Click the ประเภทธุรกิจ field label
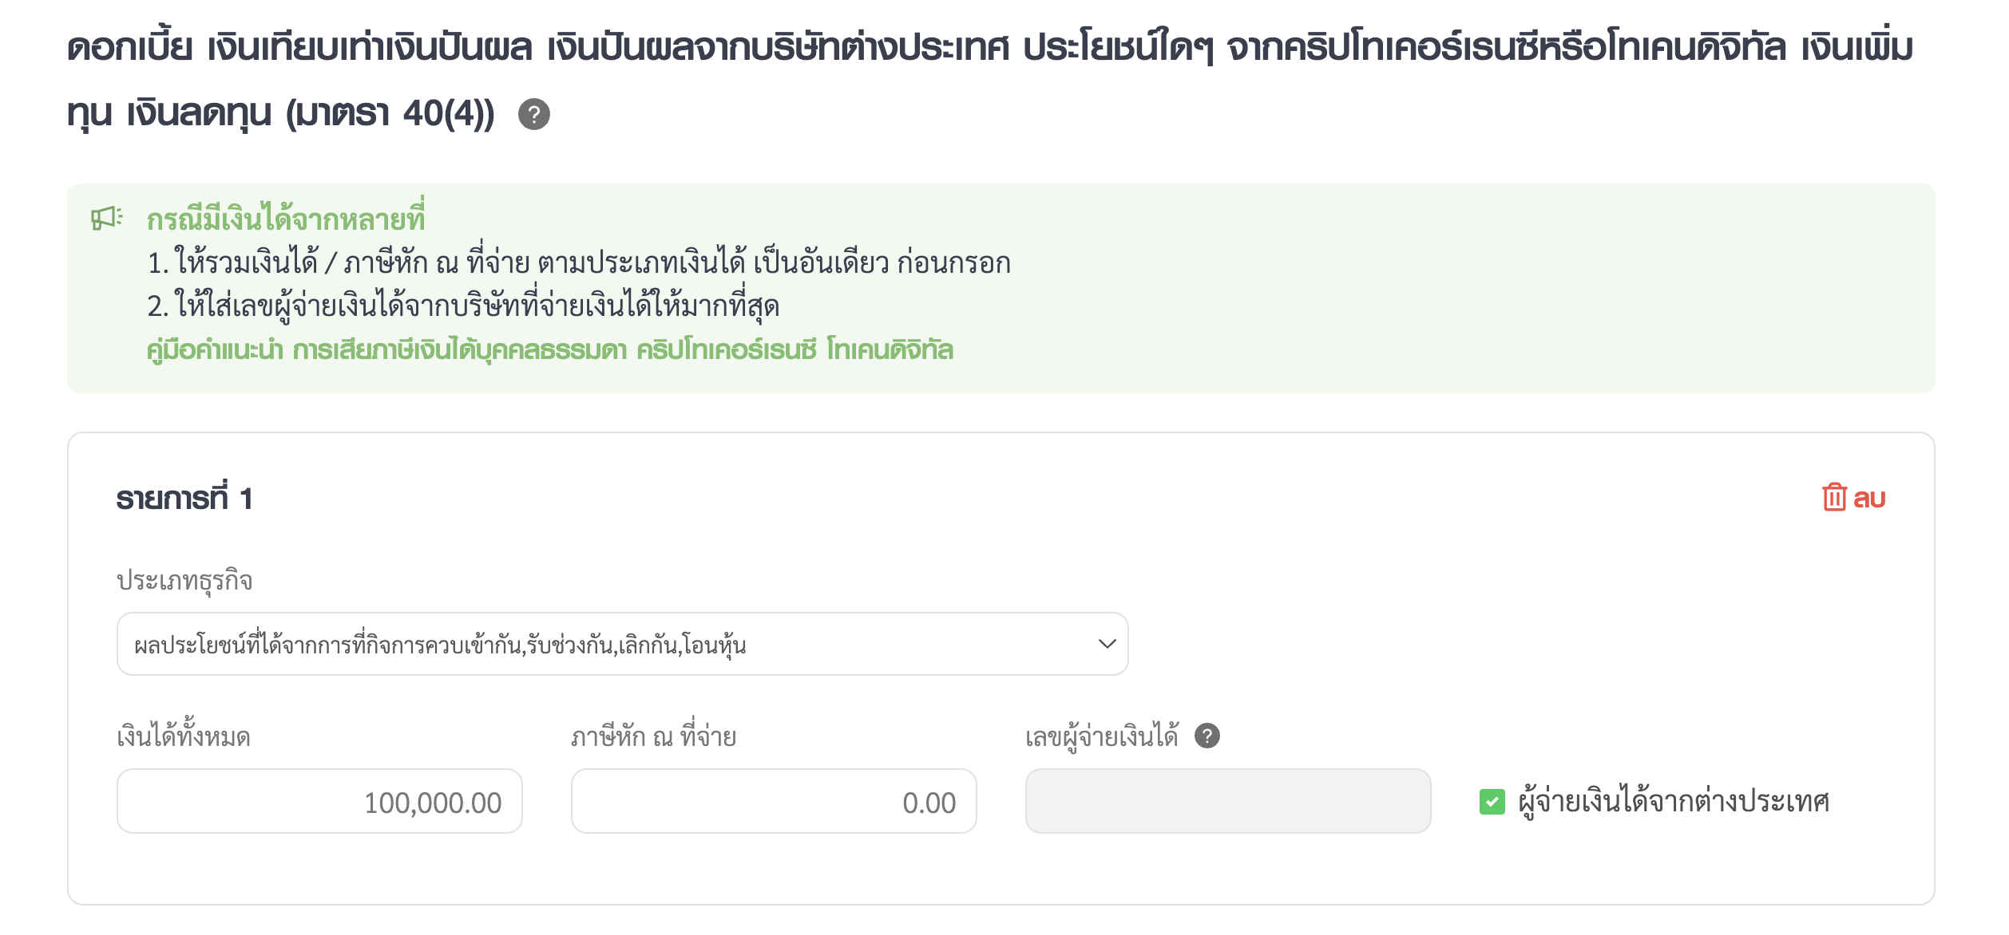Screen dimensions: 2009x935 (184, 580)
